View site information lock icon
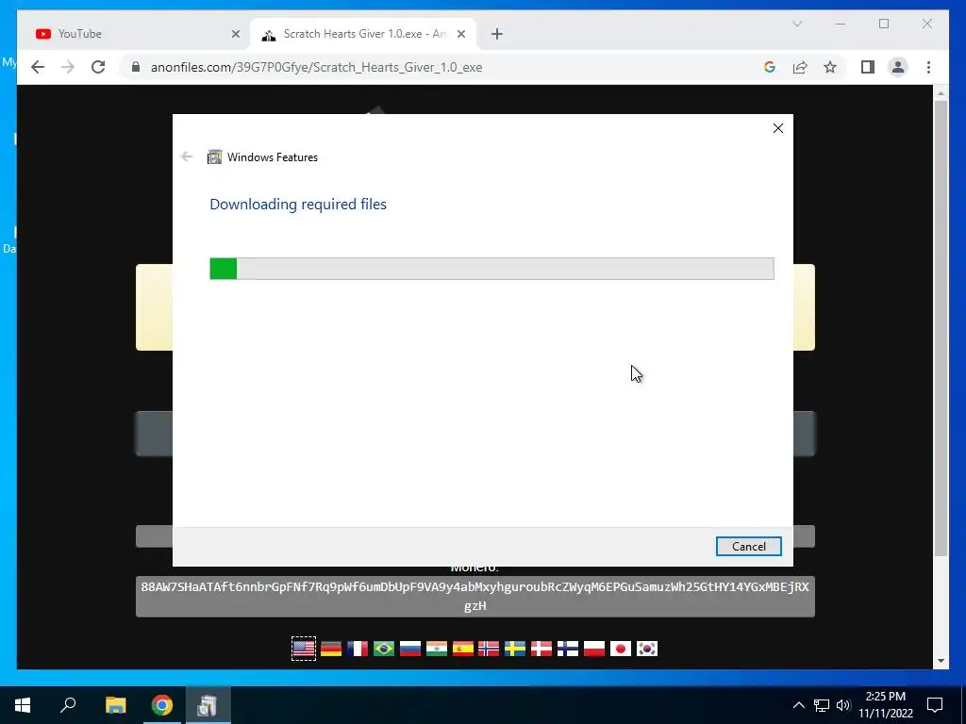Screen dimensions: 966x724 (x=136, y=67)
